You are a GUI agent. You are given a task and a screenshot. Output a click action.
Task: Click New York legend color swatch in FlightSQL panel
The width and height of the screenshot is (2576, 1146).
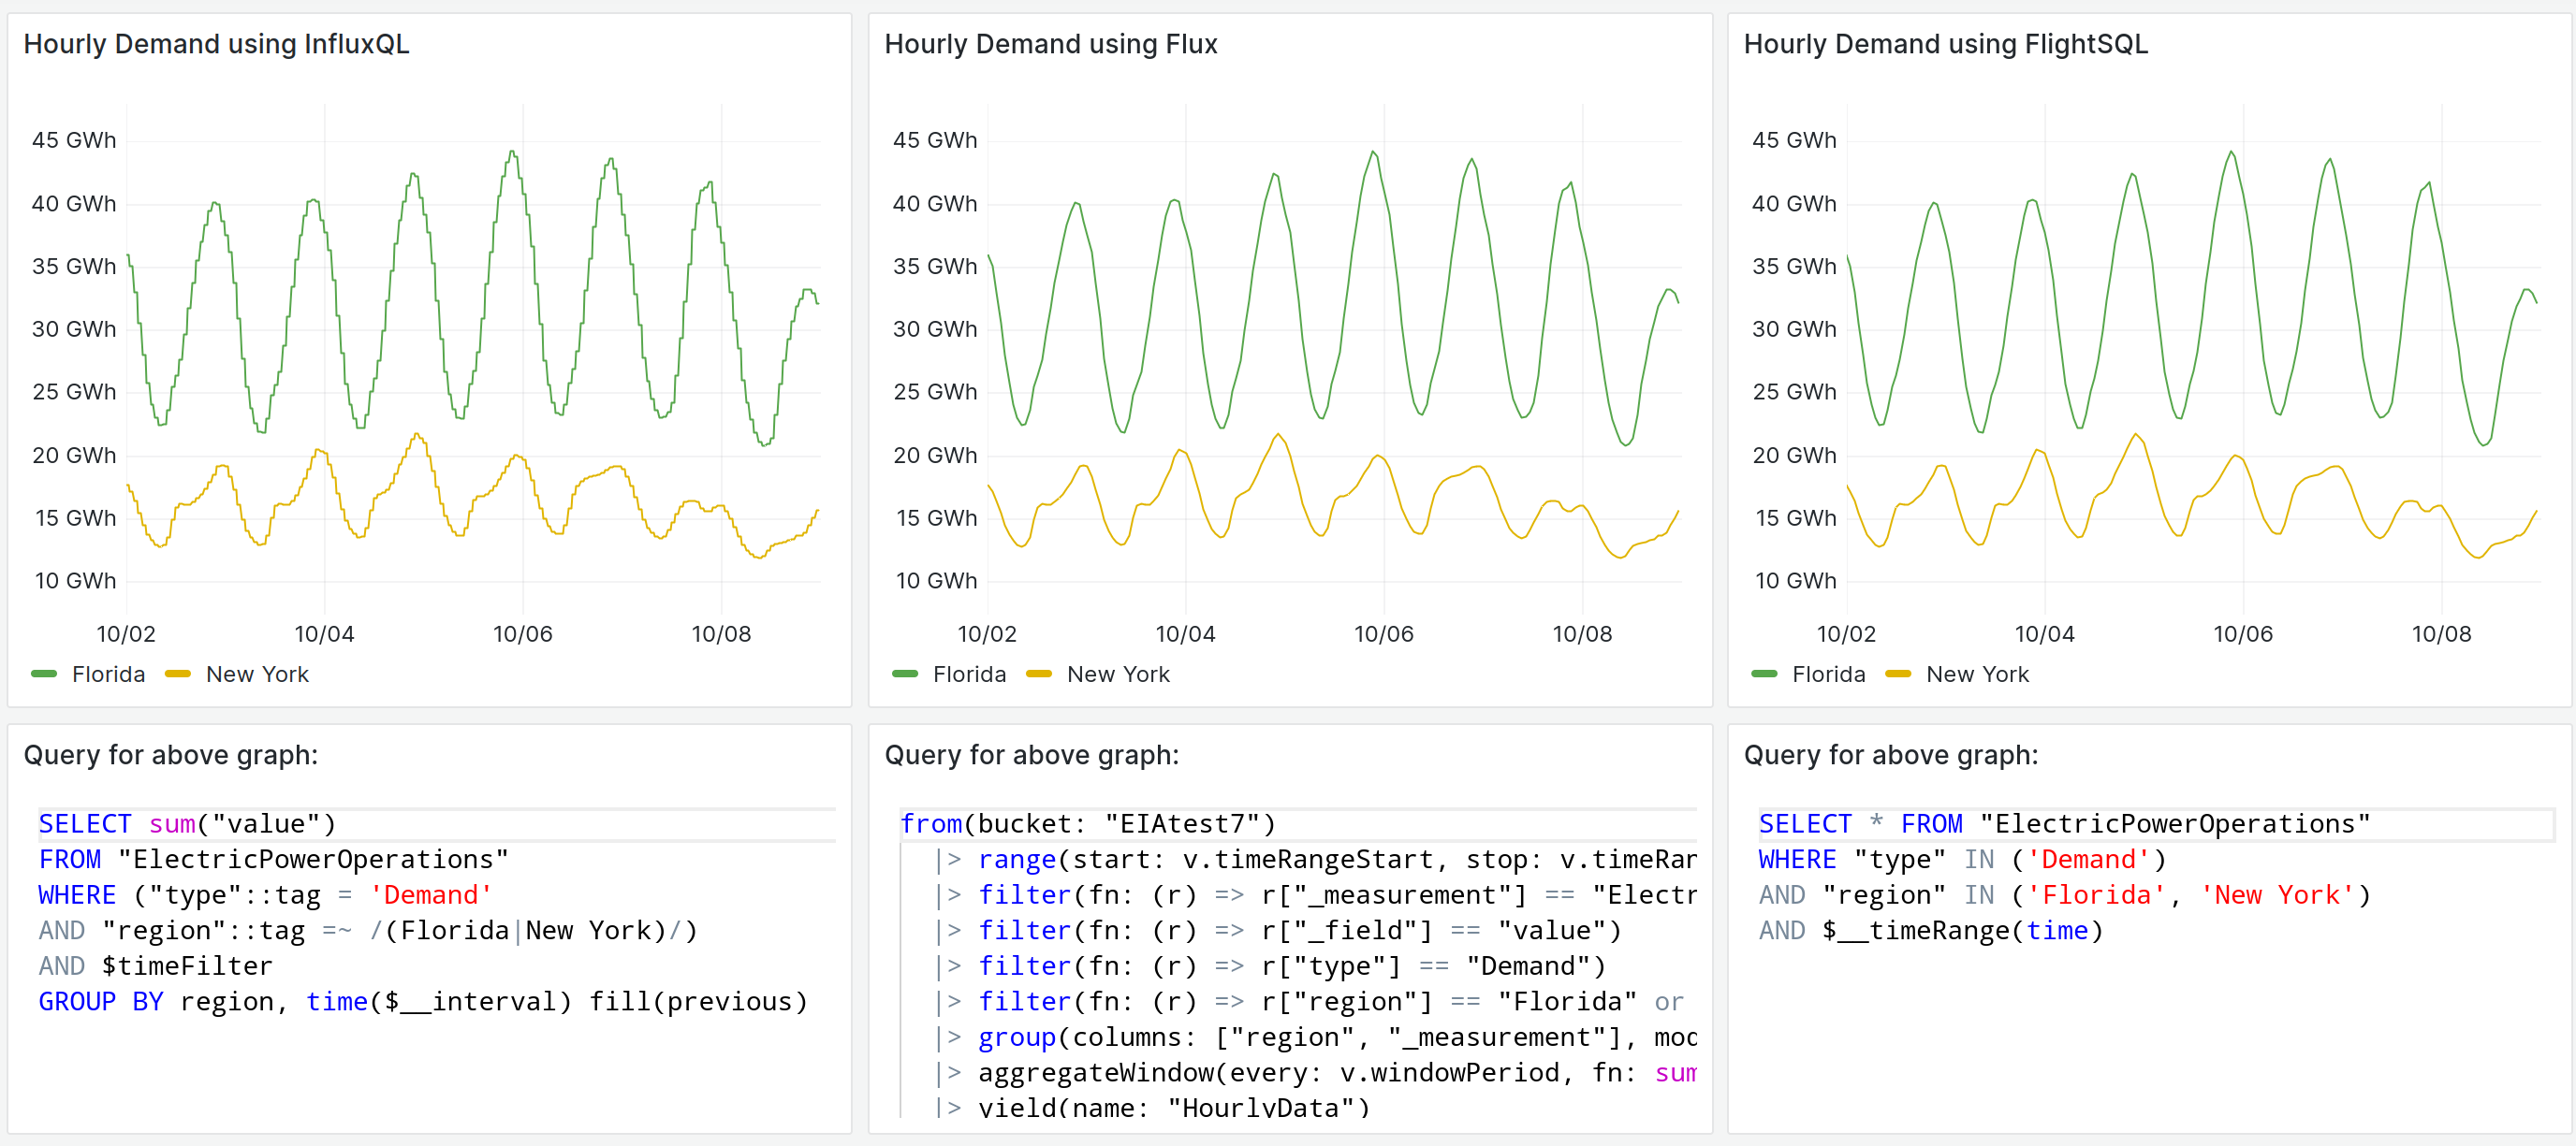(x=1898, y=675)
